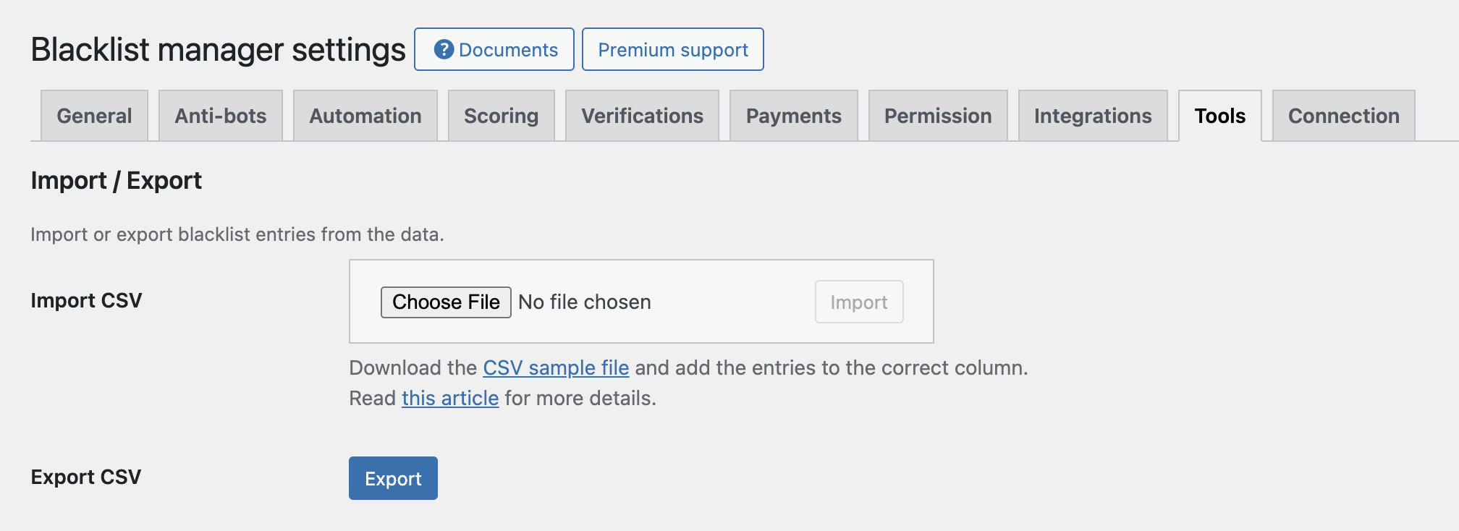The height and width of the screenshot is (531, 1459).
Task: Open the Anti-bots tab
Action: (221, 116)
